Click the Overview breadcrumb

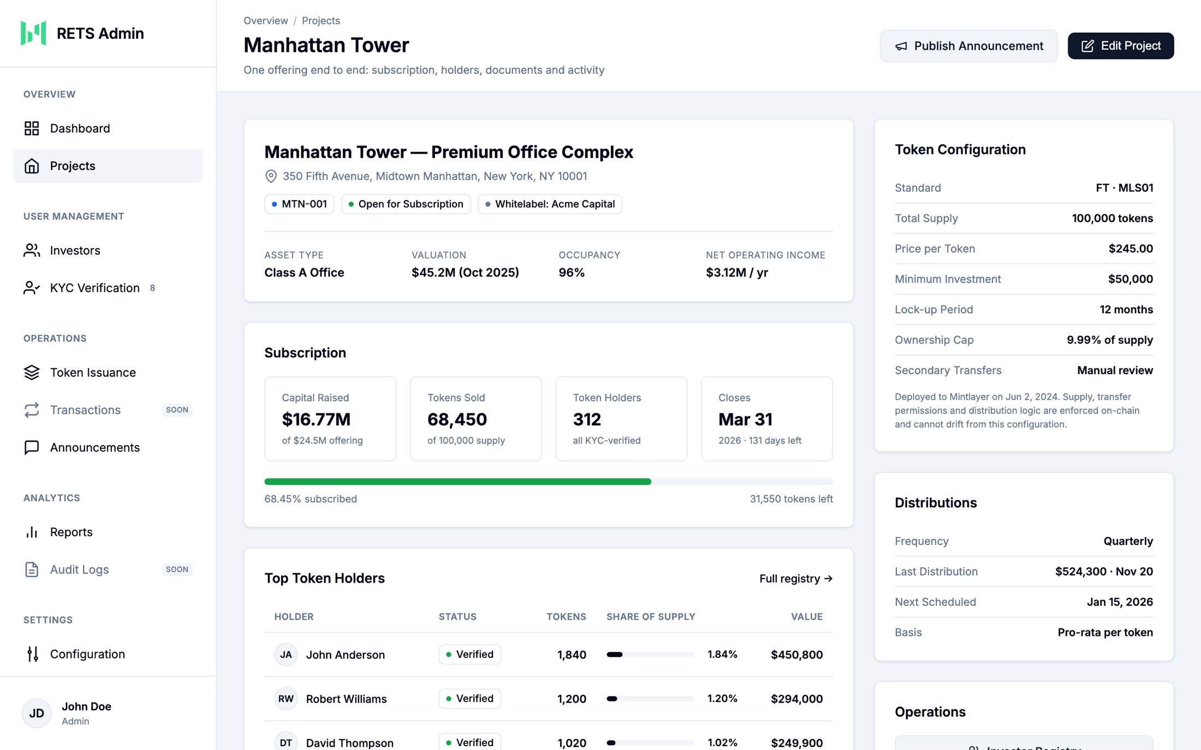pos(266,20)
